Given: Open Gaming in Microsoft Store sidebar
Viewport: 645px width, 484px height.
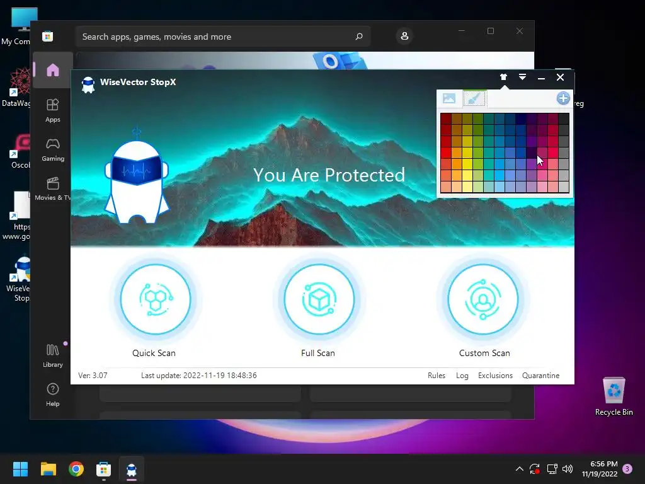Looking at the screenshot, I should click(53, 150).
